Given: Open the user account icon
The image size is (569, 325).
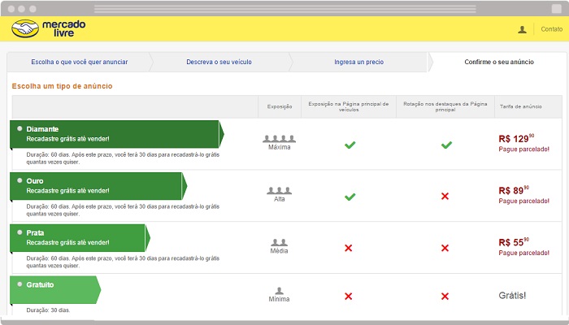Looking at the screenshot, I should (522, 29).
